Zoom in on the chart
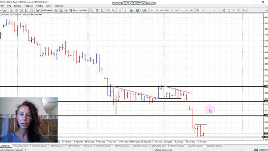Image resolution: width=268 pixels, height=151 pixels. (x=108, y=10)
